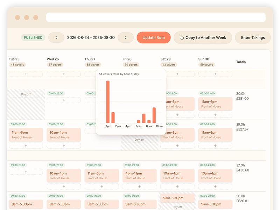The image size is (280, 210).
Task: Open Thu 27 9am-5.30pm shift
Action: [101, 204]
